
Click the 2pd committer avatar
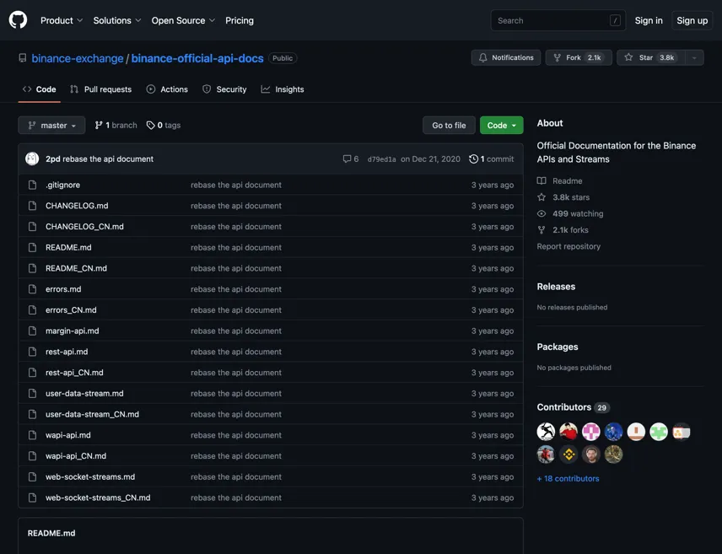(x=32, y=159)
